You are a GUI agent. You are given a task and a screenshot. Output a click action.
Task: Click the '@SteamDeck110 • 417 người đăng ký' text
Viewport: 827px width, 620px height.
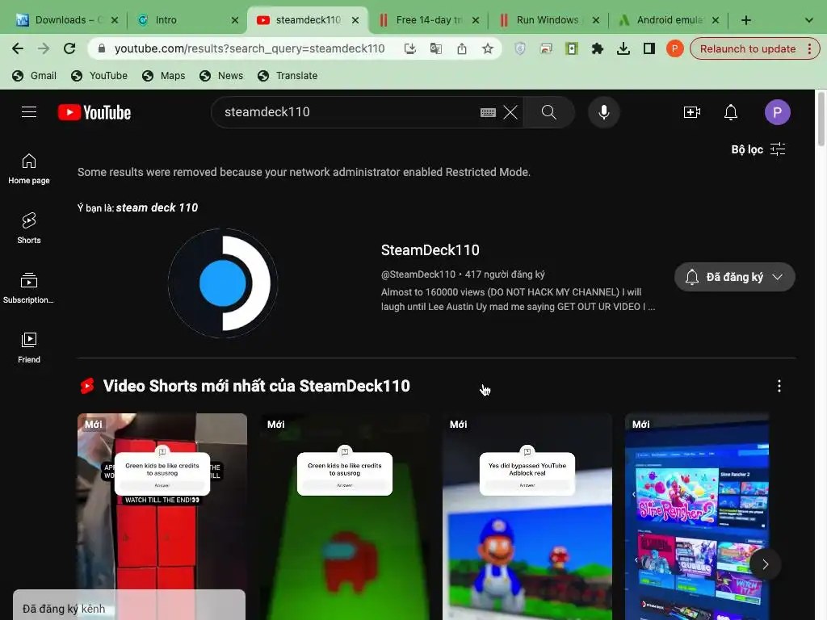[463, 274]
